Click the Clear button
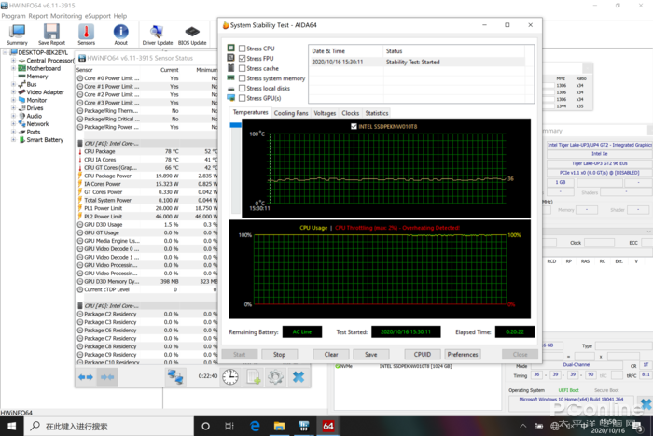The image size is (653, 436). tap(331, 354)
